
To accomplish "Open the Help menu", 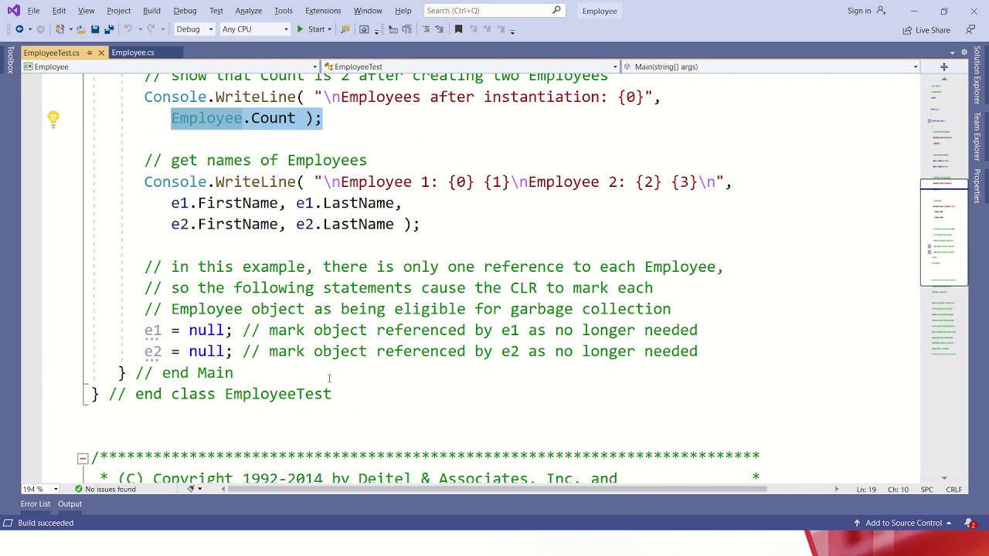I will [403, 11].
